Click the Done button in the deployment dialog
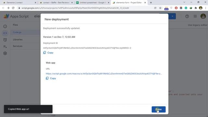 [x=159, y=109]
